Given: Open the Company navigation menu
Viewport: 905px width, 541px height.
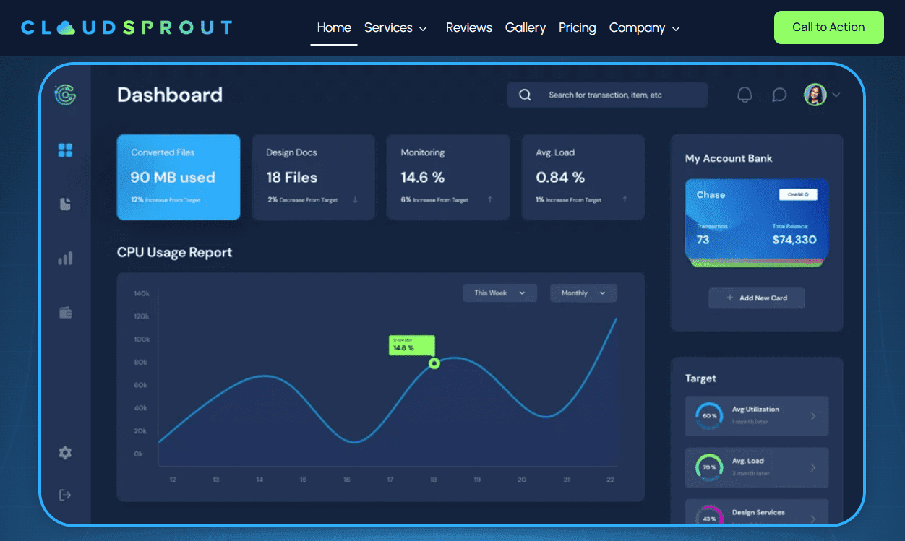Looking at the screenshot, I should (644, 27).
